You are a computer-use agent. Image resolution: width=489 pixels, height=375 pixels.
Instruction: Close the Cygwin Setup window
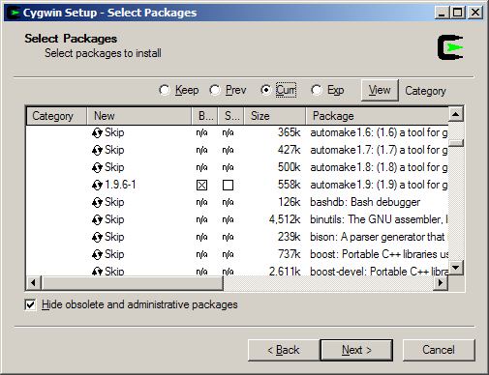click(x=475, y=13)
